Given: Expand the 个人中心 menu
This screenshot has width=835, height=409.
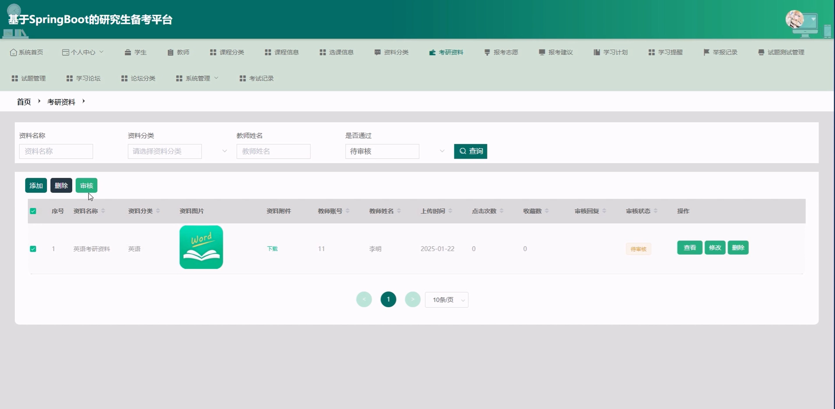Looking at the screenshot, I should (83, 52).
